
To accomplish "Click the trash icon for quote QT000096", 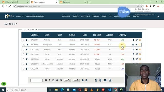I will click(x=27, y=64).
